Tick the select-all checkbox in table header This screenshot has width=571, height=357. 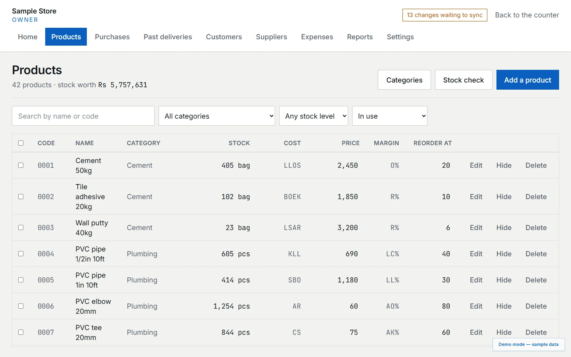pyautogui.click(x=21, y=143)
